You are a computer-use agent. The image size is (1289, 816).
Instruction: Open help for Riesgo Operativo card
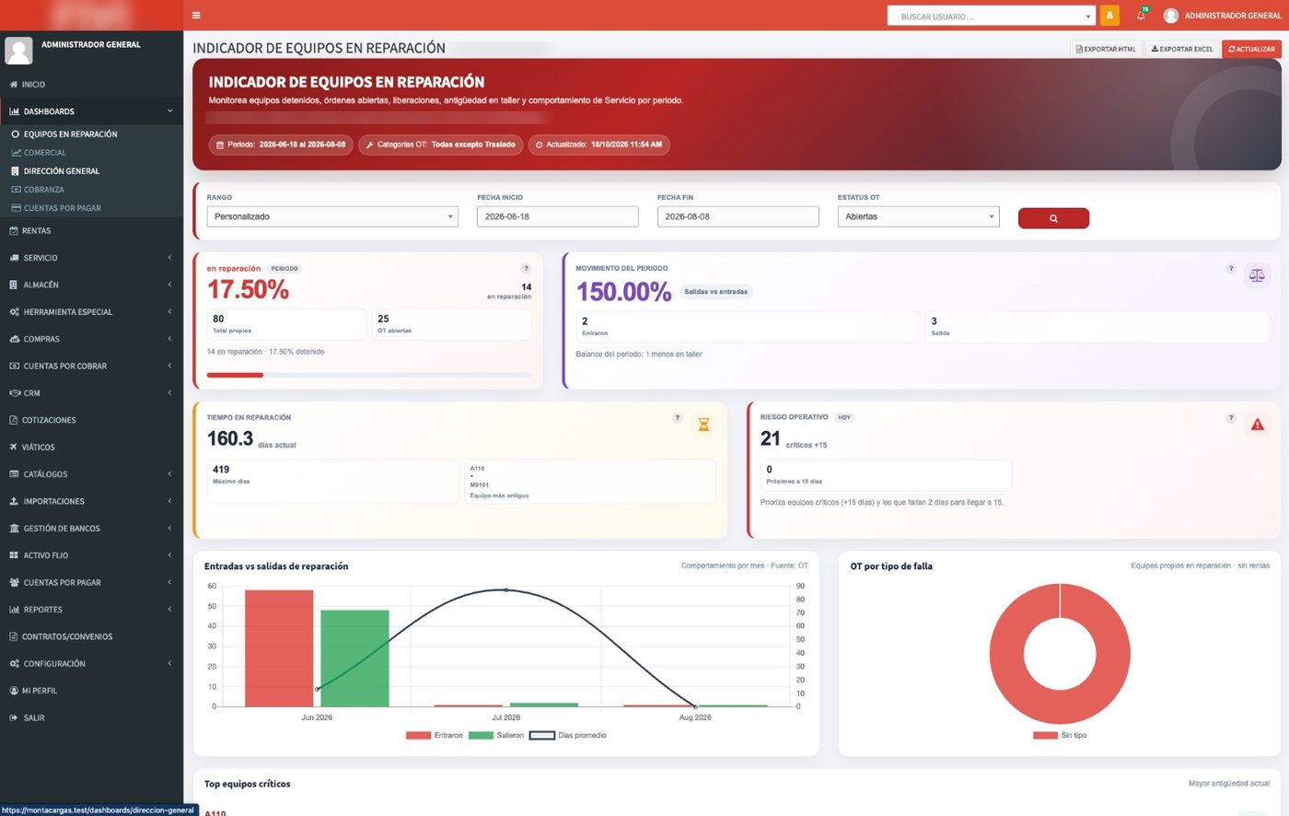coord(1231,418)
